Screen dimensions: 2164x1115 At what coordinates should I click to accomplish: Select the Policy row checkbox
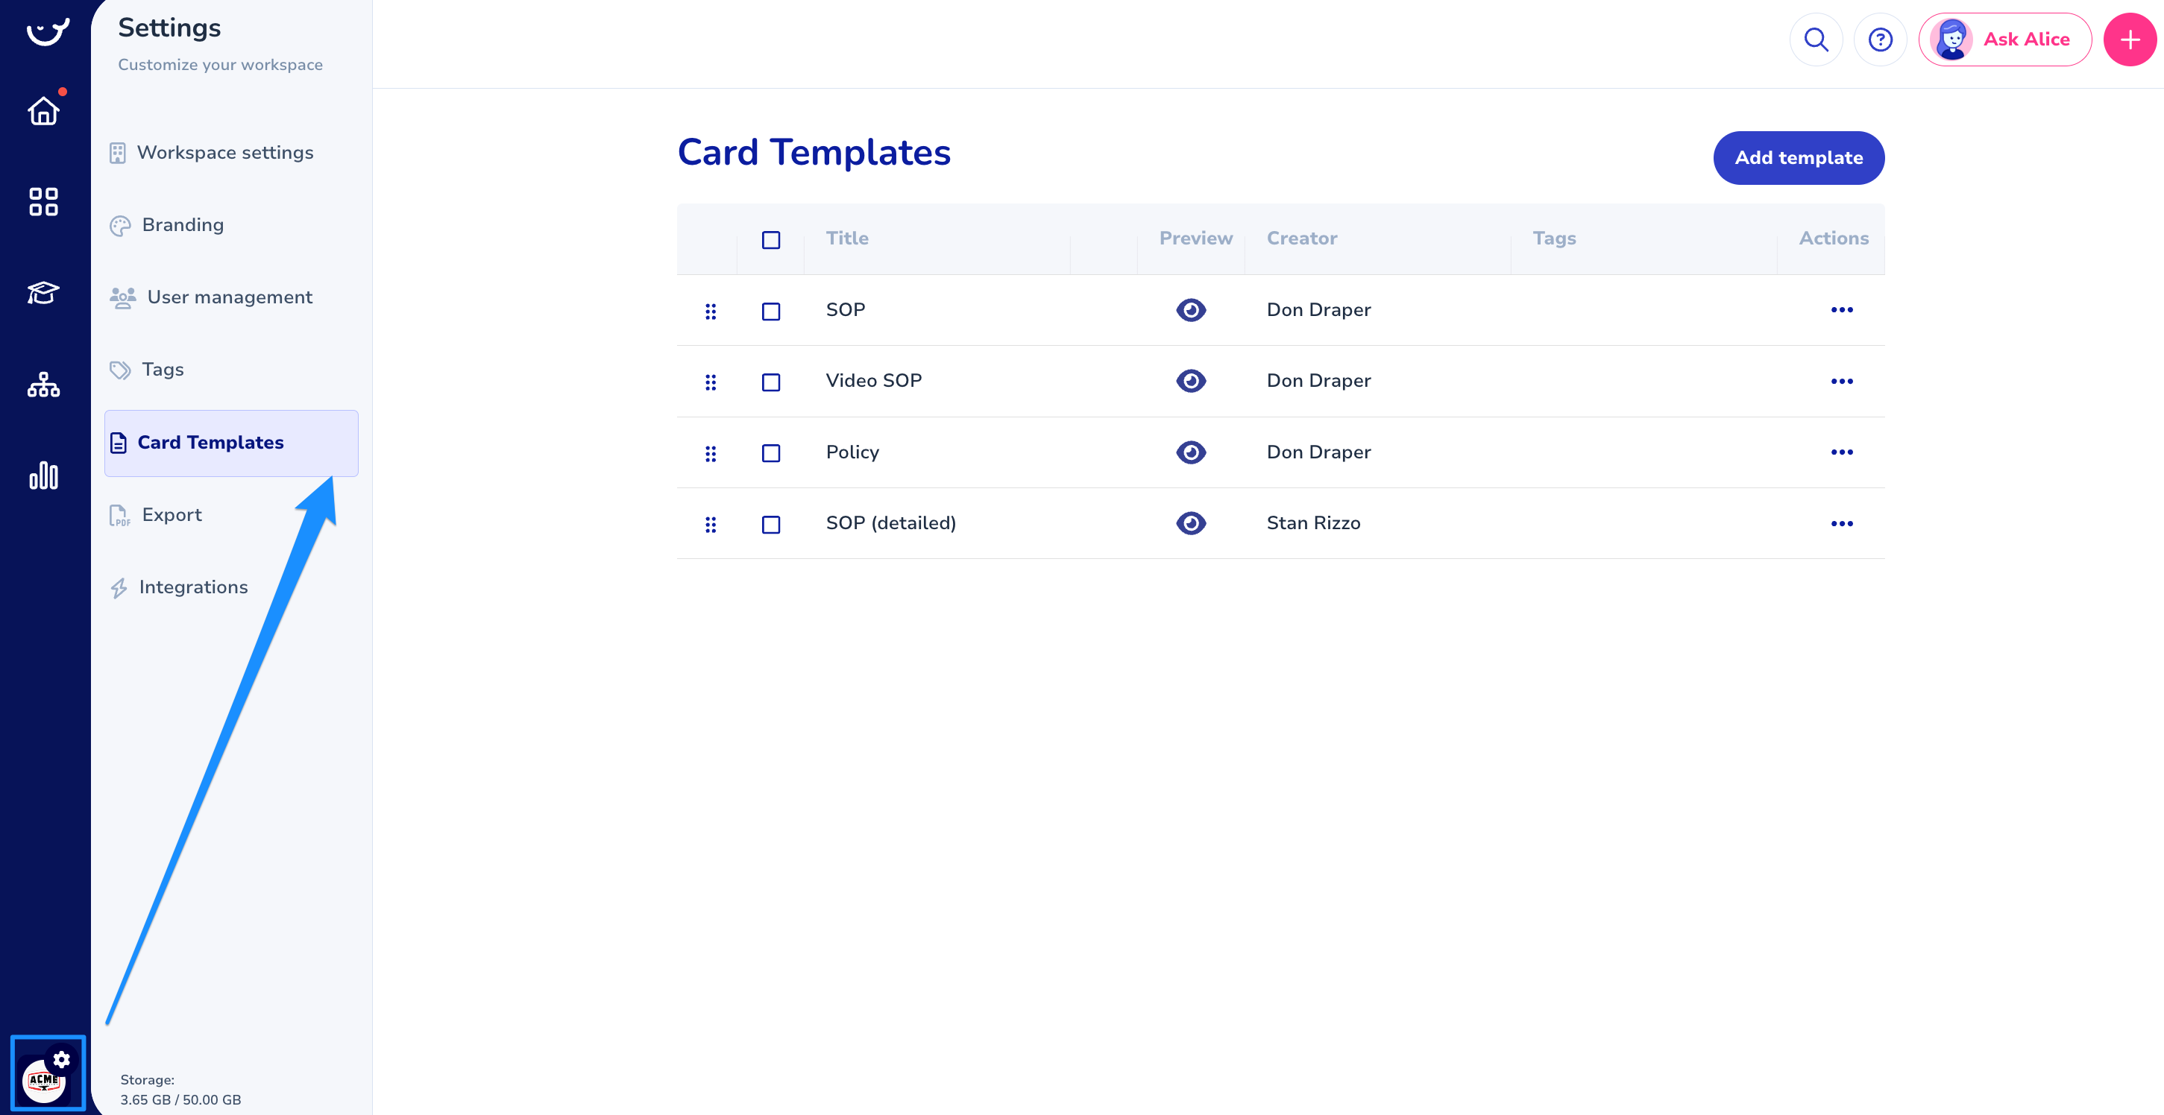770,453
